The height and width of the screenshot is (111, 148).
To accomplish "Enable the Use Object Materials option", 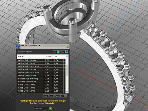I will (55, 96).
